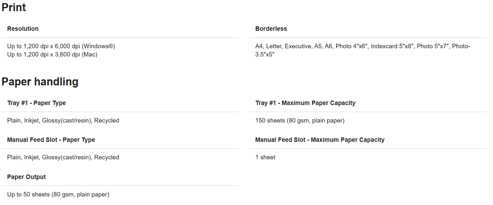
Task: Click the divider line under Borderless
Action: [x=368, y=37]
